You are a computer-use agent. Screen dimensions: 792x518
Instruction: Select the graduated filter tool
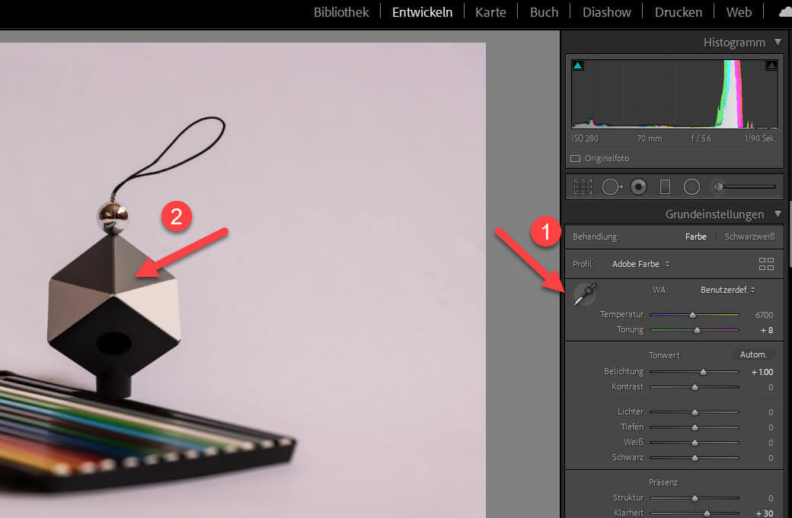pyautogui.click(x=666, y=186)
